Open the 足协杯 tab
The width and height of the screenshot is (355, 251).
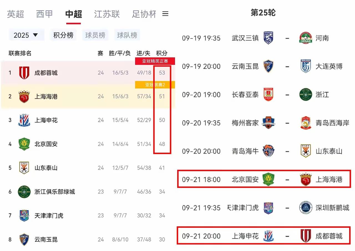coord(144,14)
